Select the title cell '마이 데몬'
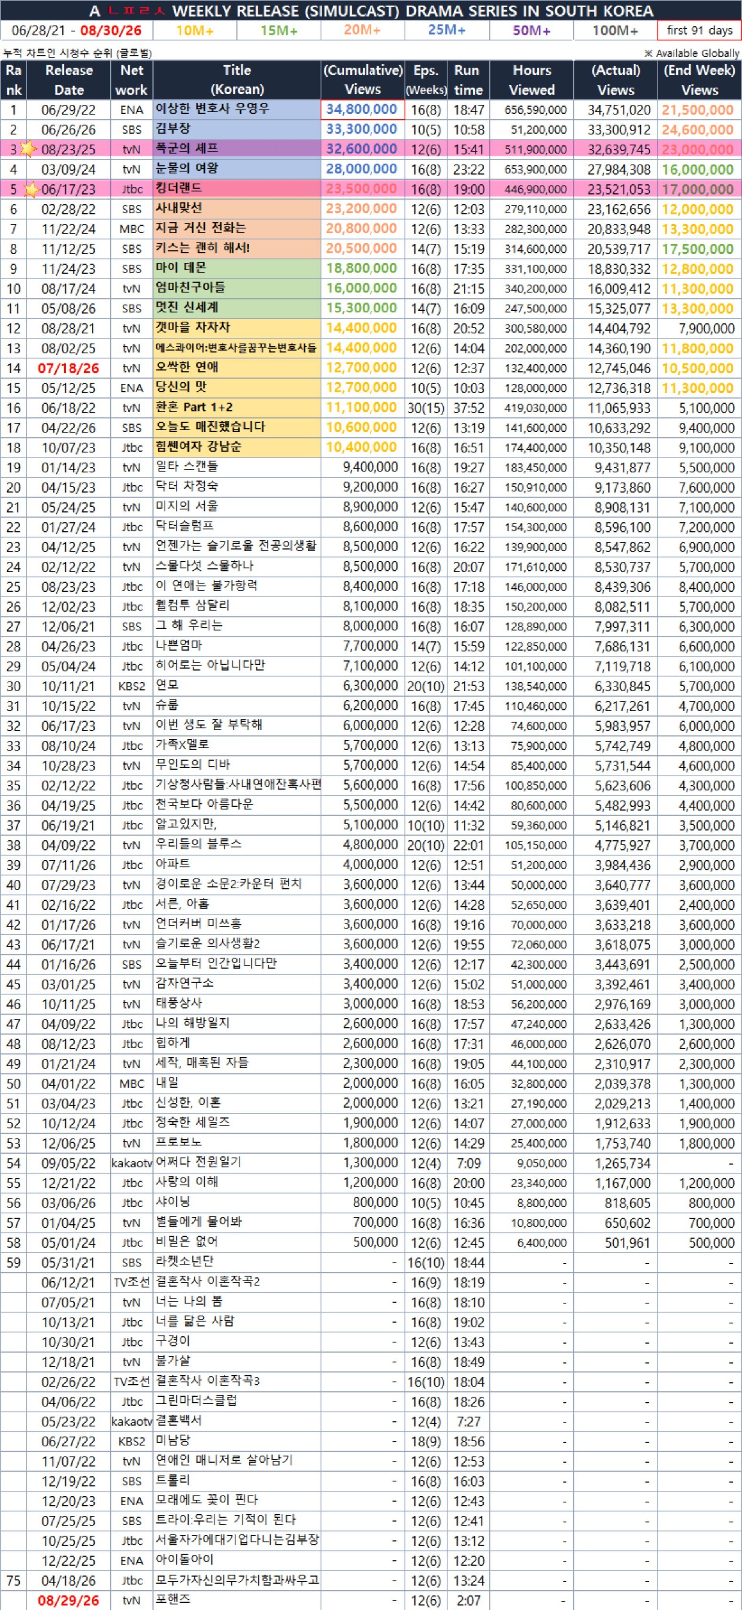This screenshot has height=1610, width=742. click(237, 268)
